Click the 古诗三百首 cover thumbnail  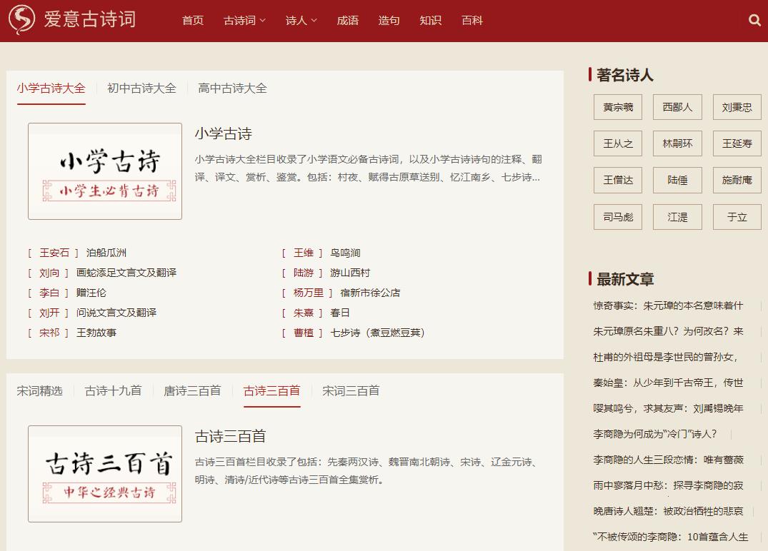104,473
